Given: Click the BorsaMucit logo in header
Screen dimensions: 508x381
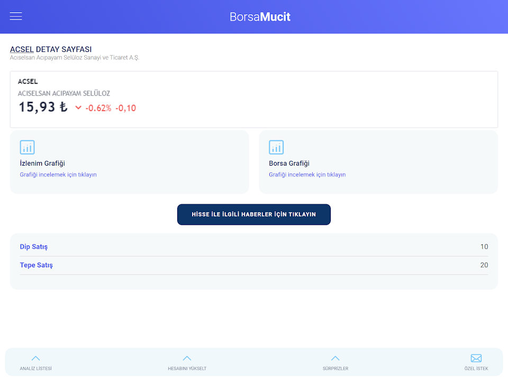Looking at the screenshot, I should tap(260, 16).
